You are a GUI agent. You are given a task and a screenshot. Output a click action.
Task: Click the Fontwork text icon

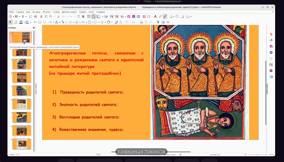pos(155,17)
